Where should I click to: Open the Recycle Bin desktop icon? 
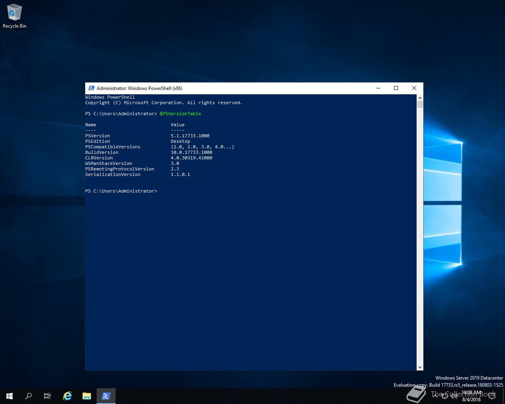point(14,16)
